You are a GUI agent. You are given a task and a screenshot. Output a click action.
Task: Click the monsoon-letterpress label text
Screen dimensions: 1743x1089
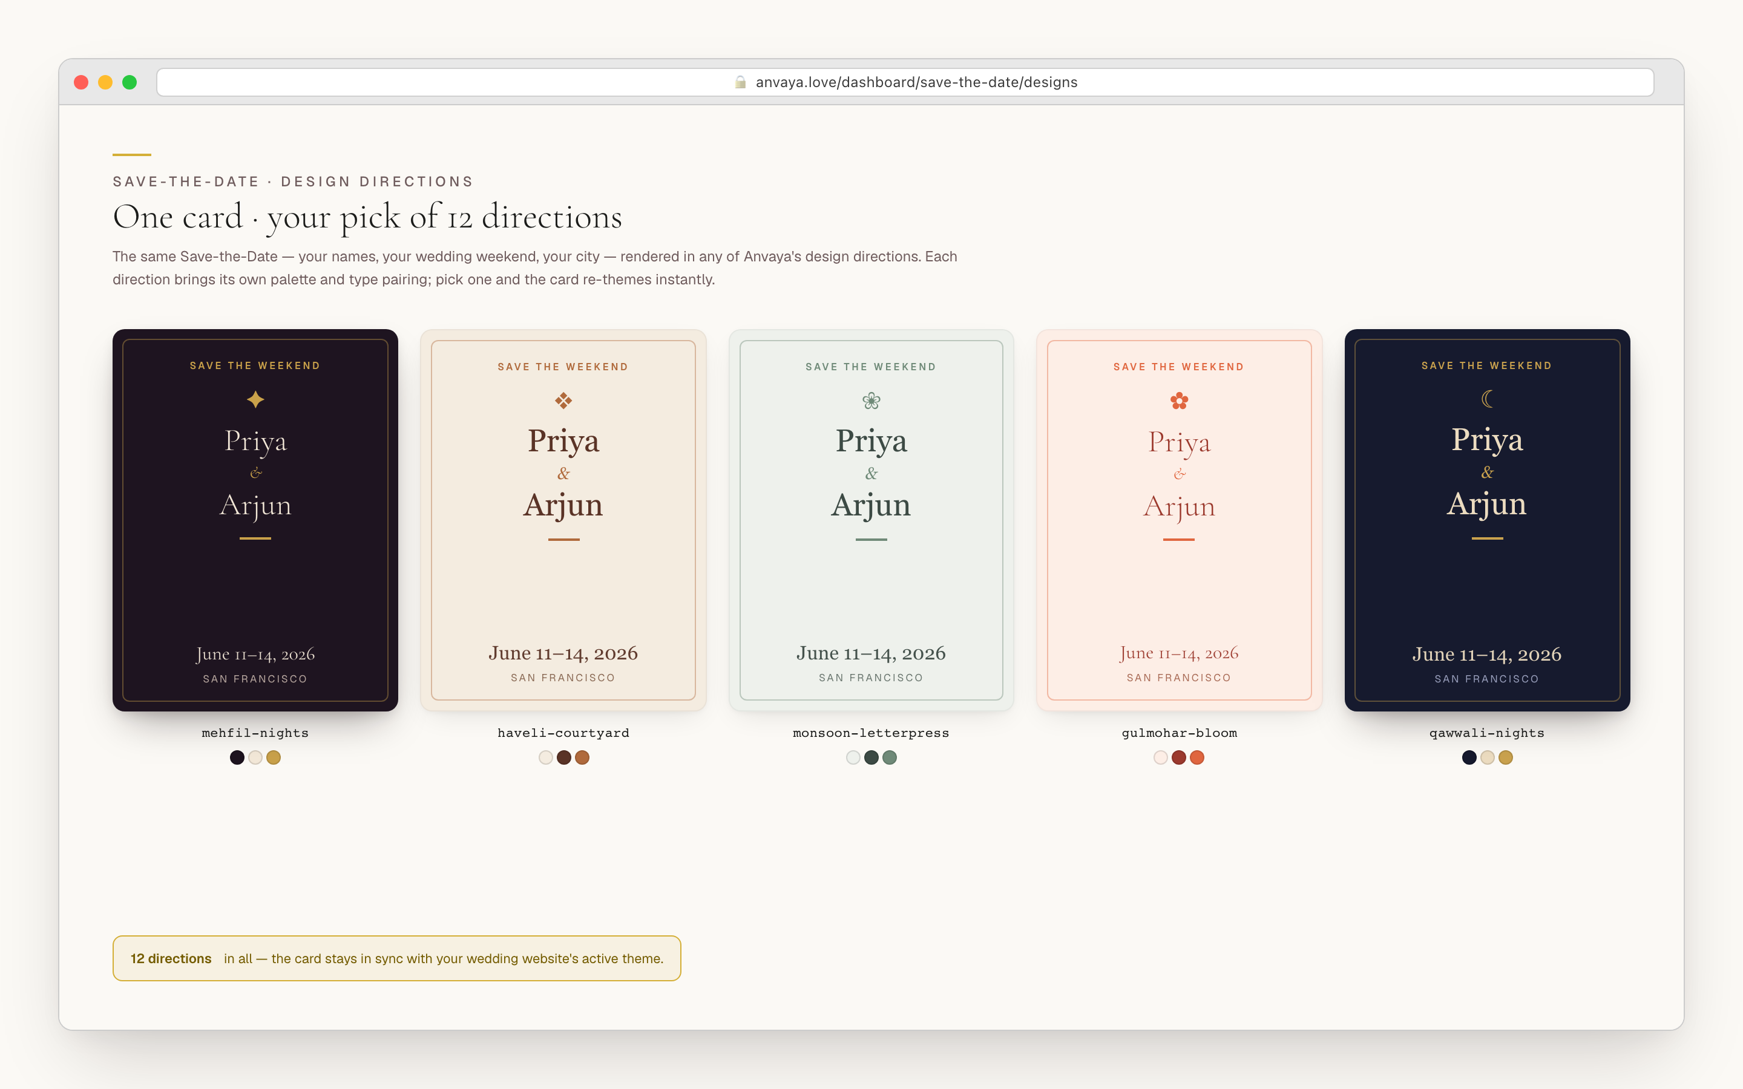pos(871,733)
